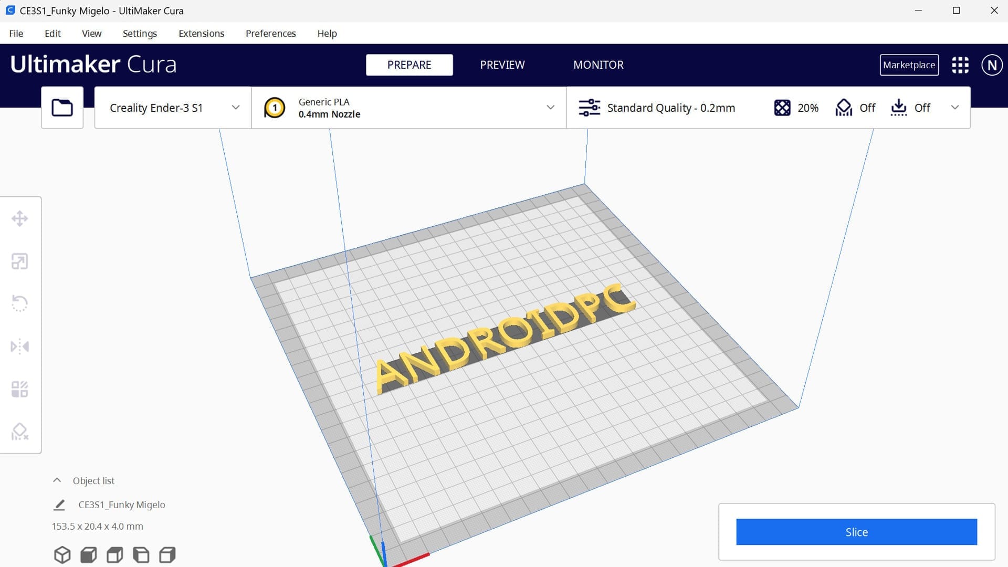Screen dimensions: 1008x567
Task: Click the 153.5 x 20.4 x 4.0 mm dimensions
Action: click(x=97, y=526)
